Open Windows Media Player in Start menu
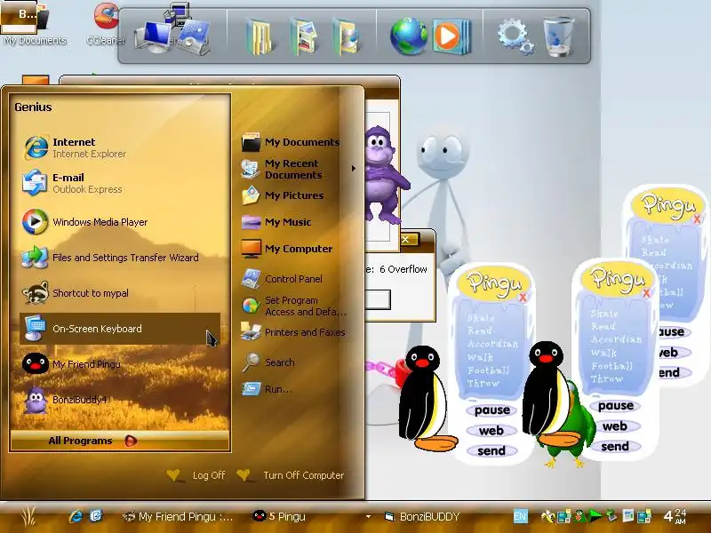The width and height of the screenshot is (711, 533). (120, 222)
